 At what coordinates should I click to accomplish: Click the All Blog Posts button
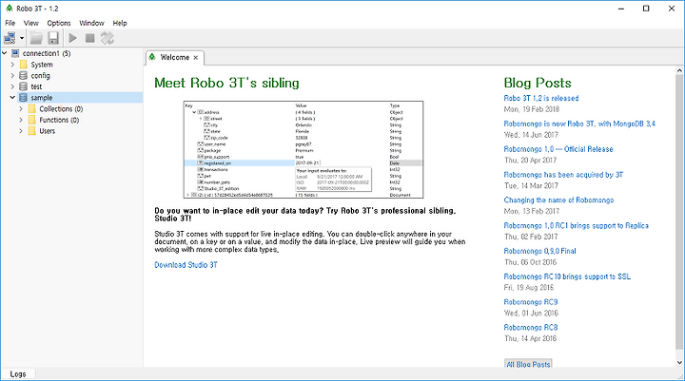pos(528,364)
